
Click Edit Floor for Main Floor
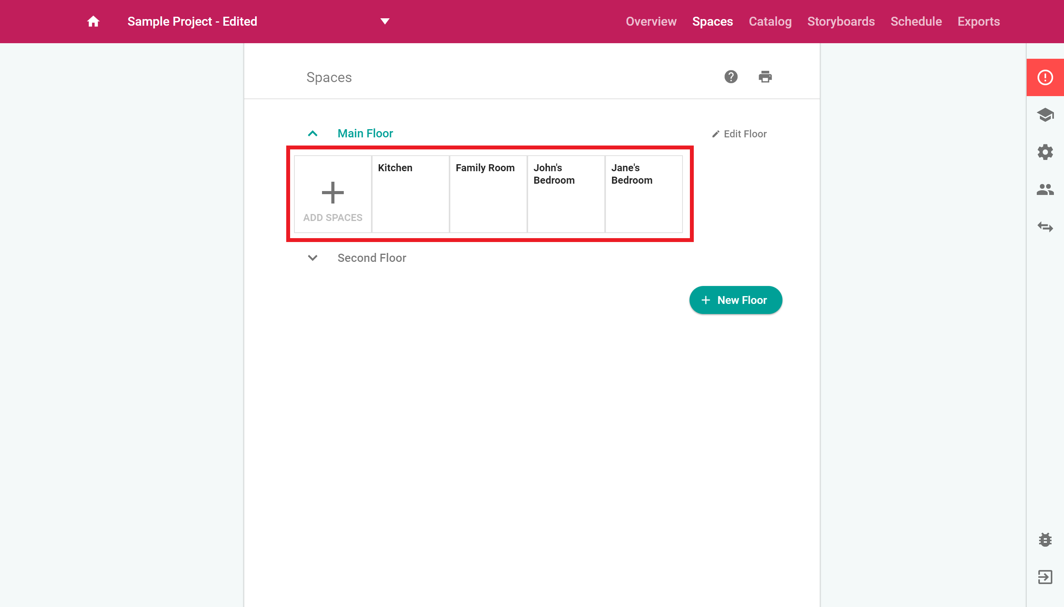pos(739,134)
